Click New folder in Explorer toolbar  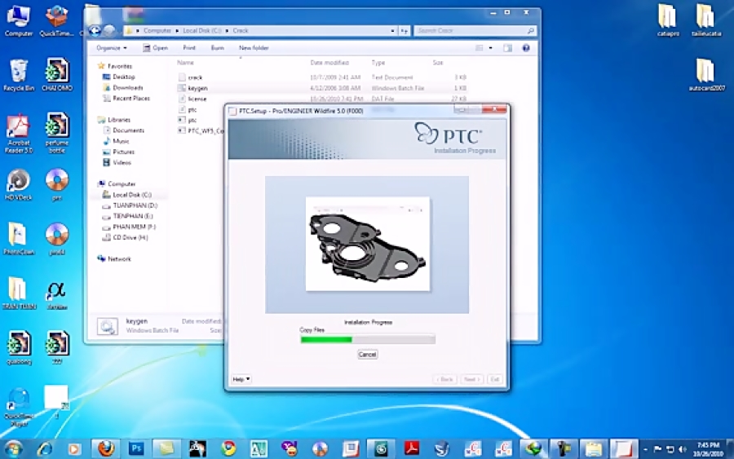point(254,48)
